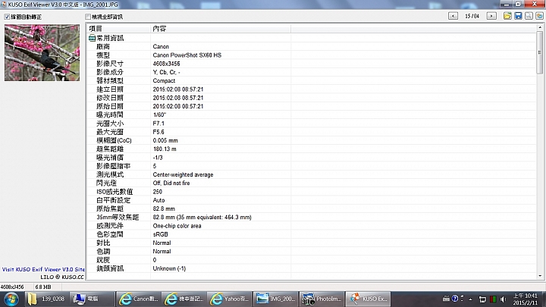Select the 銳度 row showing 0
546x307 pixels.
(x=312, y=260)
